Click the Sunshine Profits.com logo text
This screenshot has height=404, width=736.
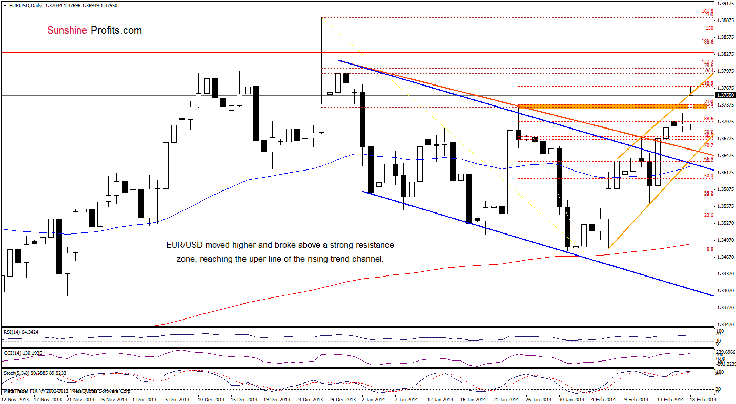click(x=94, y=31)
